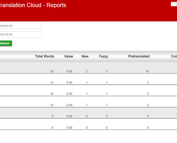Select Pretranslated 5 in the second table row
Viewport: 177px width, 143px height.
pyautogui.click(x=148, y=83)
